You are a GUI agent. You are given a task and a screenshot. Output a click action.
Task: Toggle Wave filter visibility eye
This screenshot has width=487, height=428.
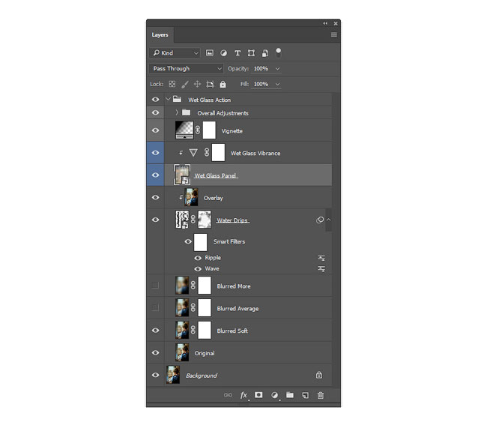(x=198, y=269)
